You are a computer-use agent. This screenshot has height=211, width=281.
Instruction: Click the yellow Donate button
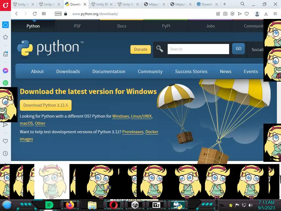(141, 49)
